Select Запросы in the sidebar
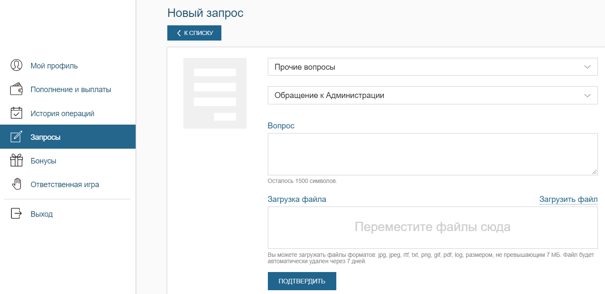Screen dimensions: 605x294 pyautogui.click(x=68, y=137)
